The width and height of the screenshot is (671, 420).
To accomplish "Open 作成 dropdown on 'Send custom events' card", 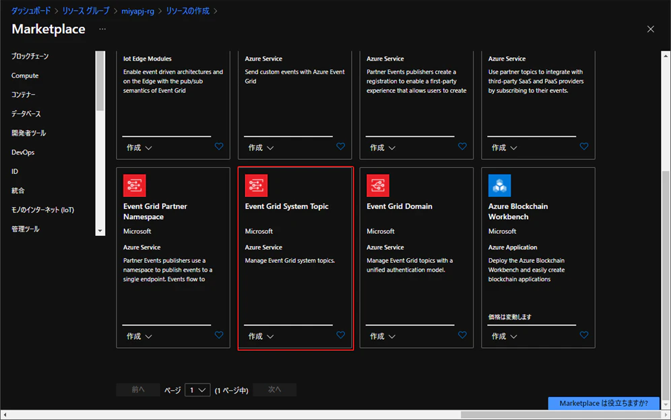I will pos(261,148).
